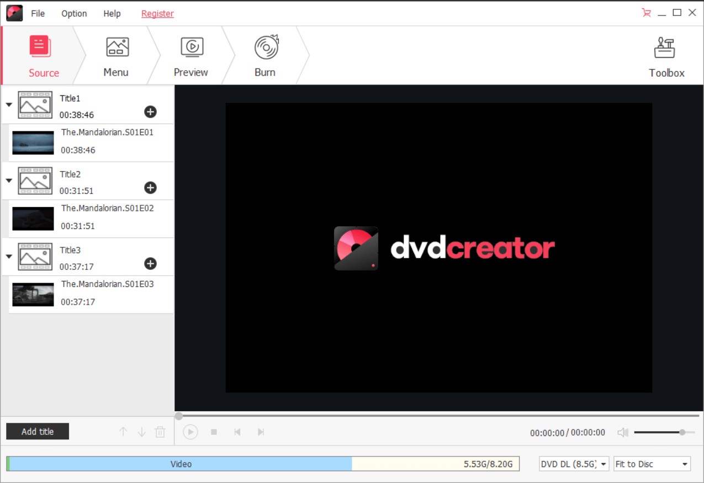Viewport: 704px width, 483px height.
Task: Move selected item up with arrow icon
Action: click(123, 432)
